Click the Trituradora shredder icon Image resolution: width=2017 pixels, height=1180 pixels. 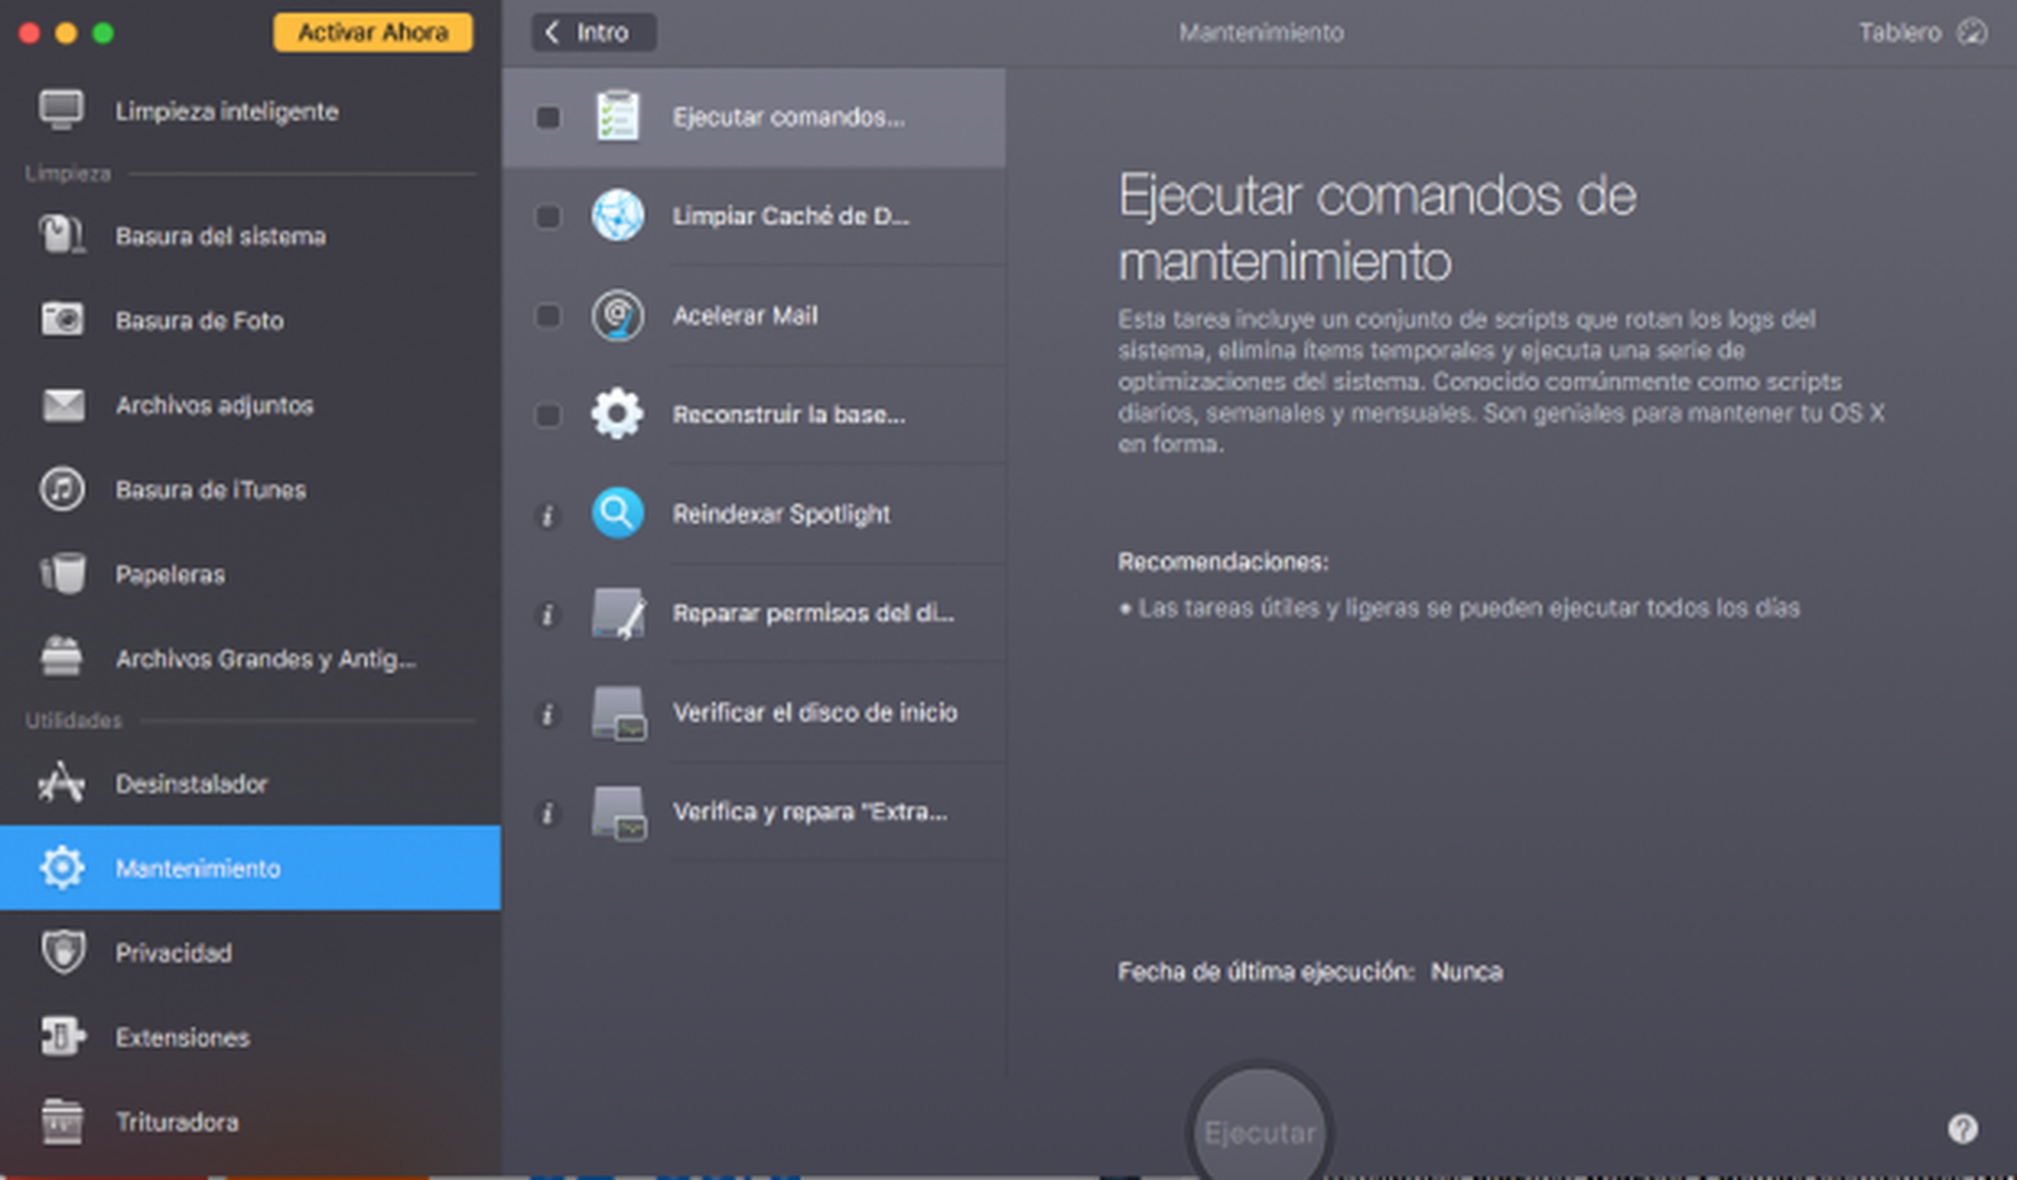[x=61, y=1121]
